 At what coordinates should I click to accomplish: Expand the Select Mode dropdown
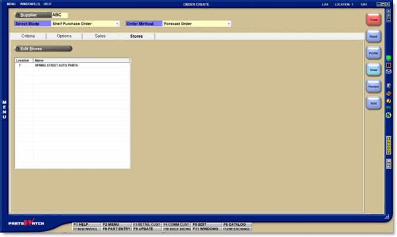(118, 24)
